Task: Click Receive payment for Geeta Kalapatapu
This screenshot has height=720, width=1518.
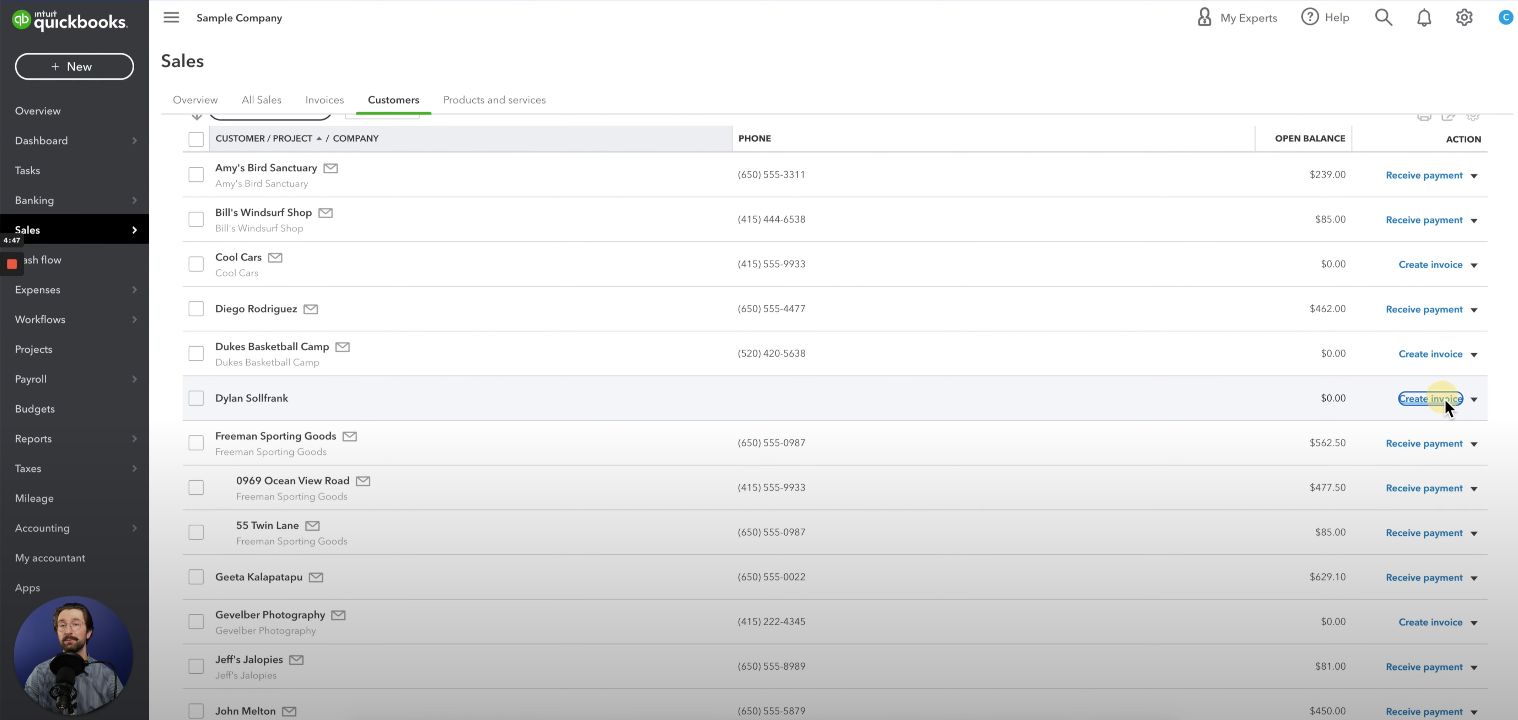Action: pyautogui.click(x=1424, y=578)
